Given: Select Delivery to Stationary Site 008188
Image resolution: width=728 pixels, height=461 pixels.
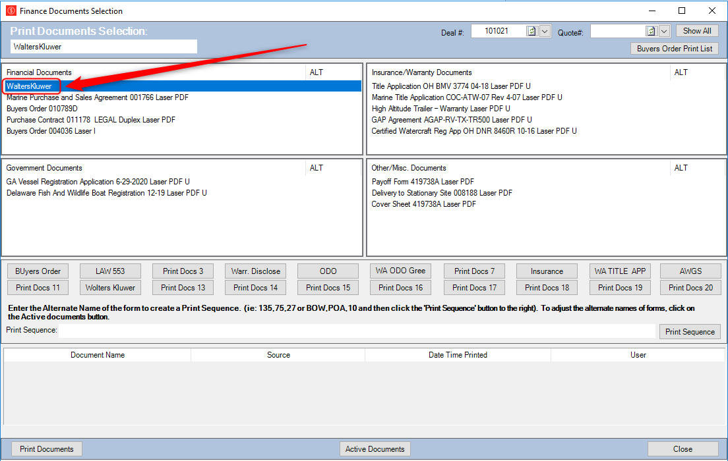Looking at the screenshot, I should click(x=442, y=193).
